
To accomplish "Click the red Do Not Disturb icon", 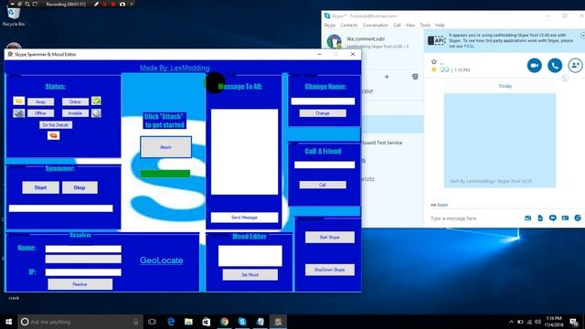I will (x=53, y=135).
